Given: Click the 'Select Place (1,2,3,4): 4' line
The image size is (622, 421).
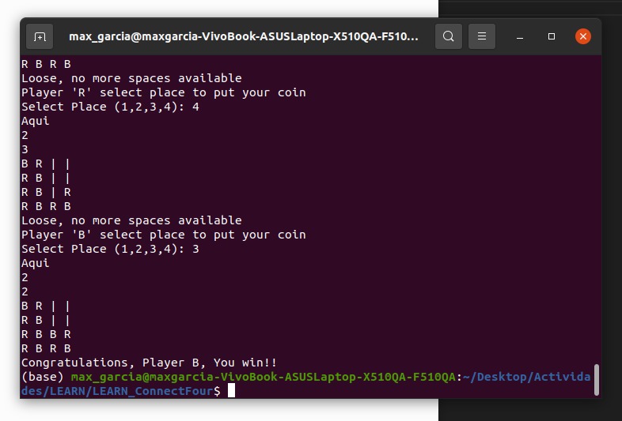Looking at the screenshot, I should click(x=110, y=107).
